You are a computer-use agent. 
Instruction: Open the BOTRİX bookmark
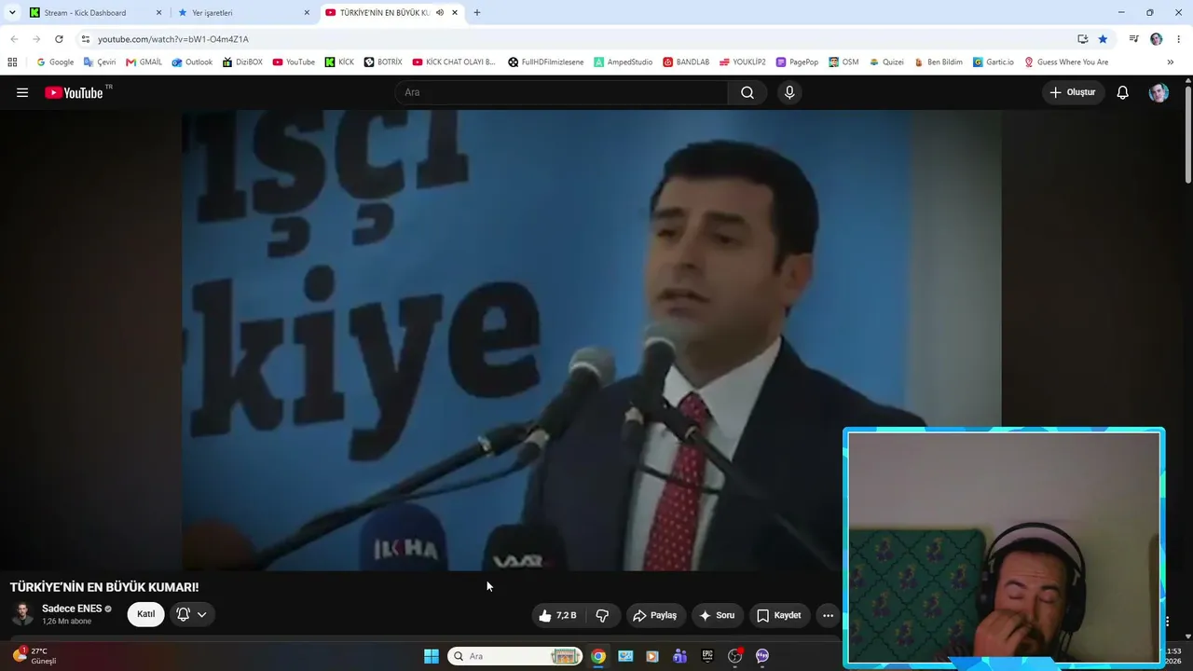(x=383, y=62)
